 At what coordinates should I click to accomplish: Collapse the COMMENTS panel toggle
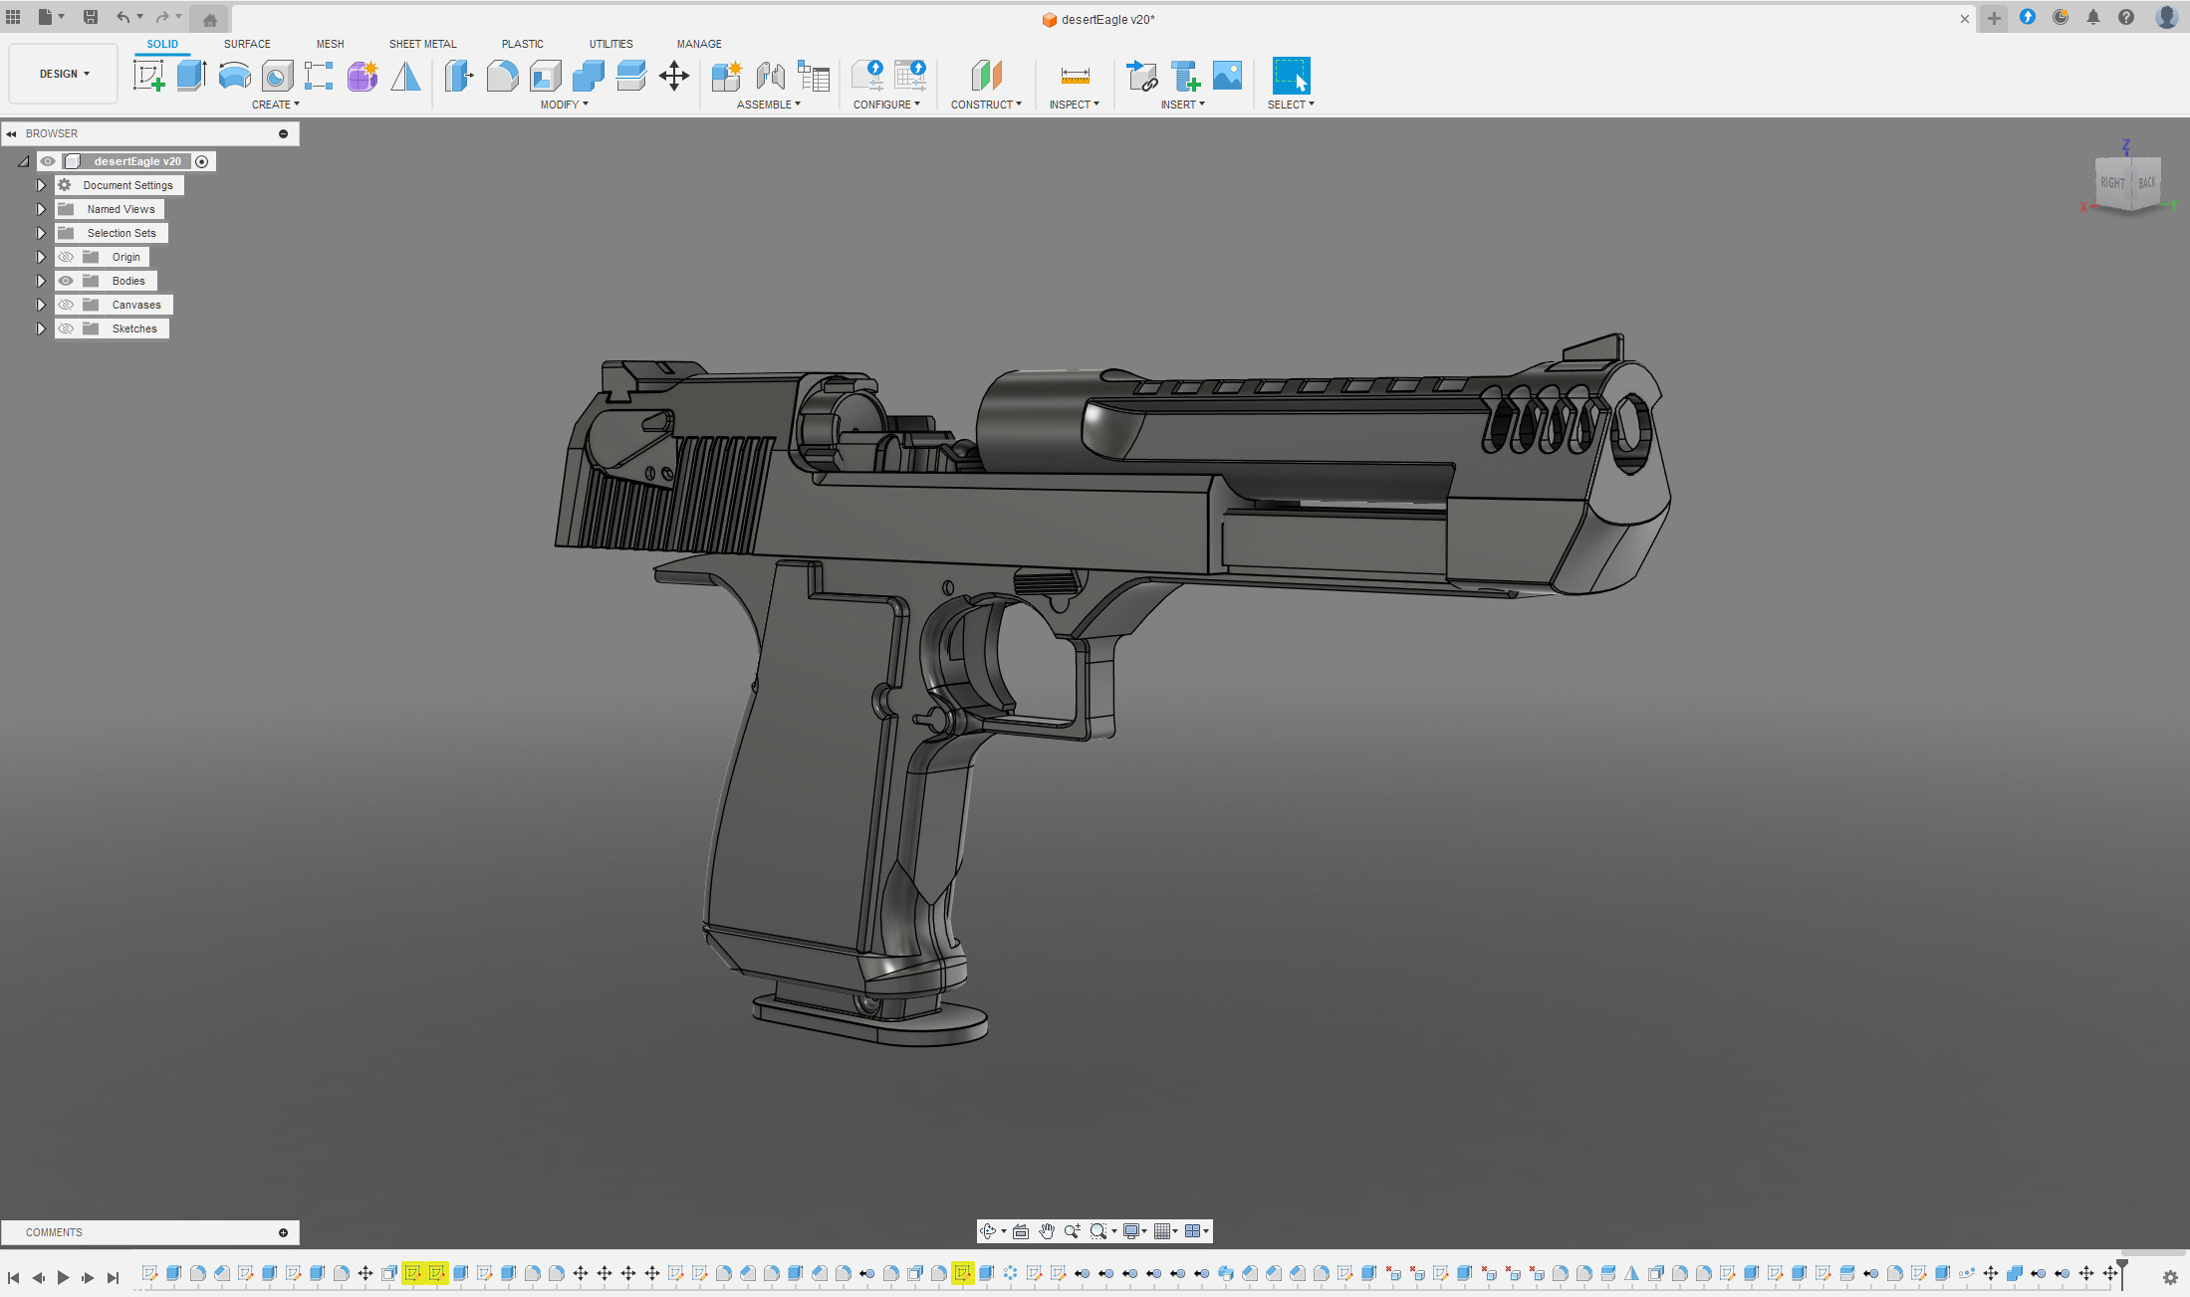click(284, 1232)
